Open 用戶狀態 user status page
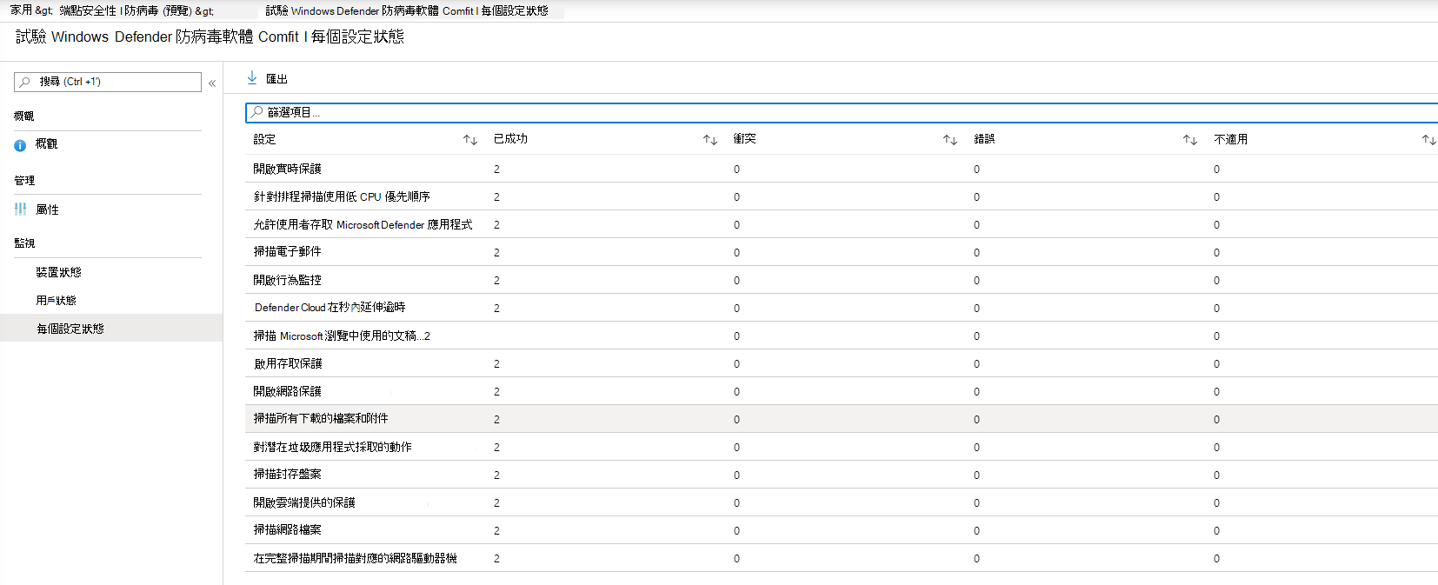The height and width of the screenshot is (585, 1438). (56, 300)
